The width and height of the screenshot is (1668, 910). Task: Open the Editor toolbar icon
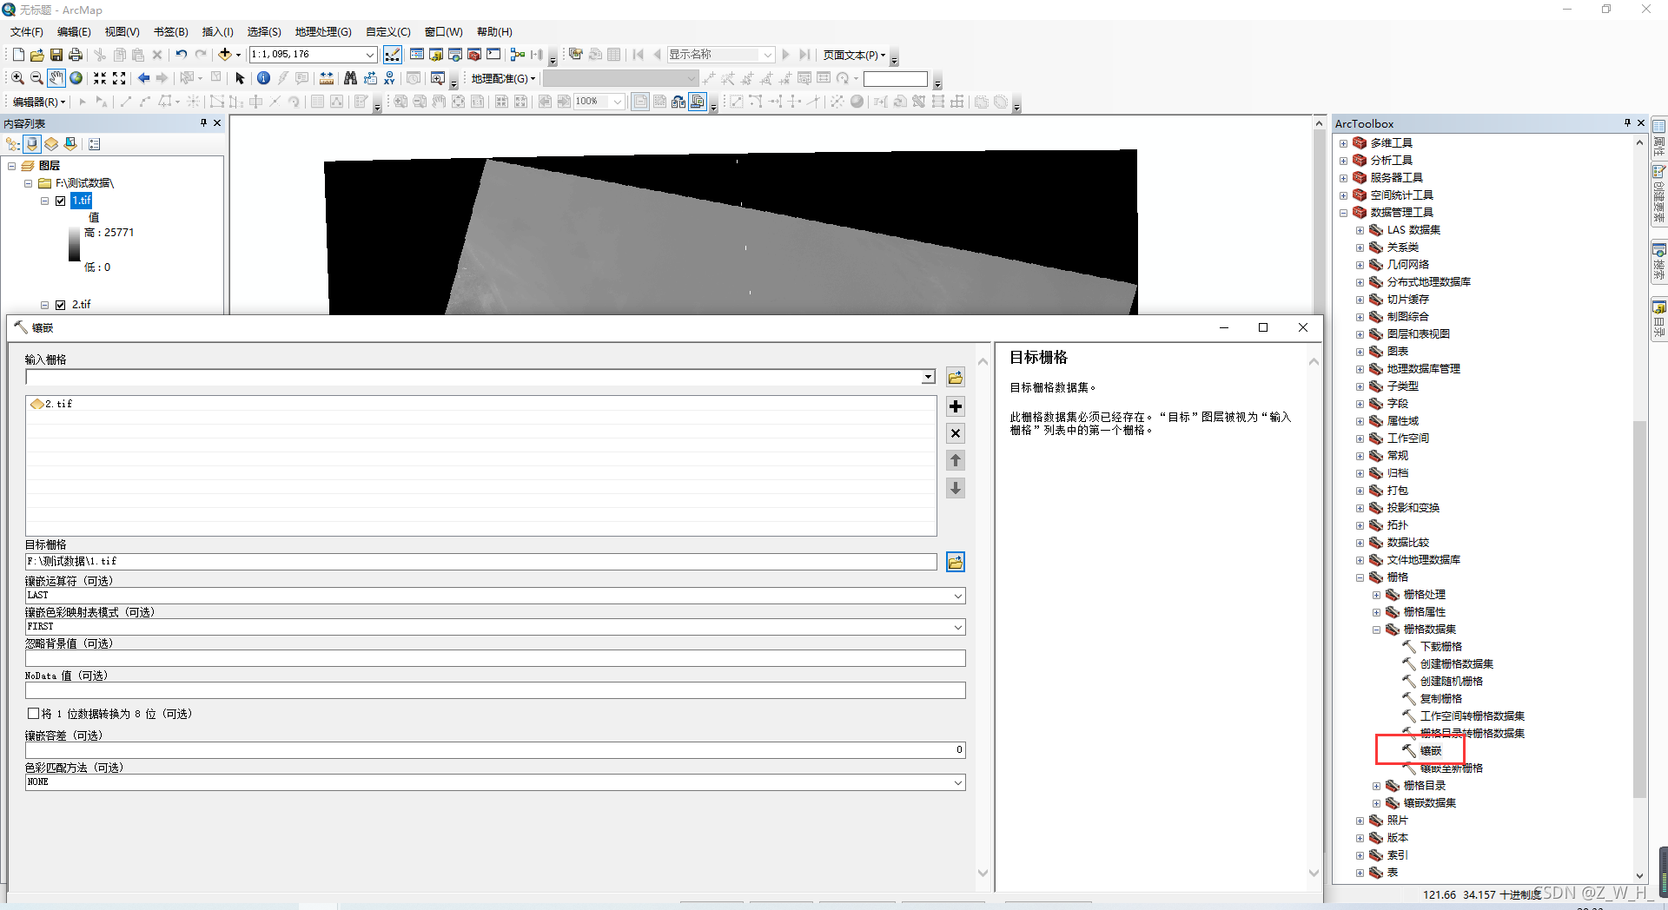click(393, 55)
